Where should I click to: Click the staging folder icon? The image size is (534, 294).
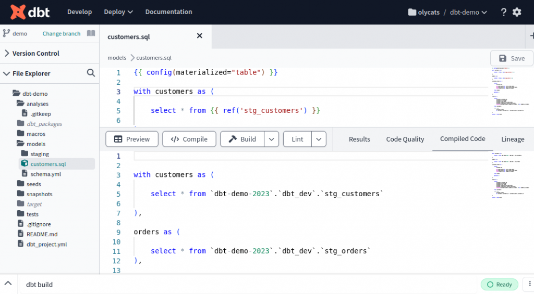[x=25, y=154]
